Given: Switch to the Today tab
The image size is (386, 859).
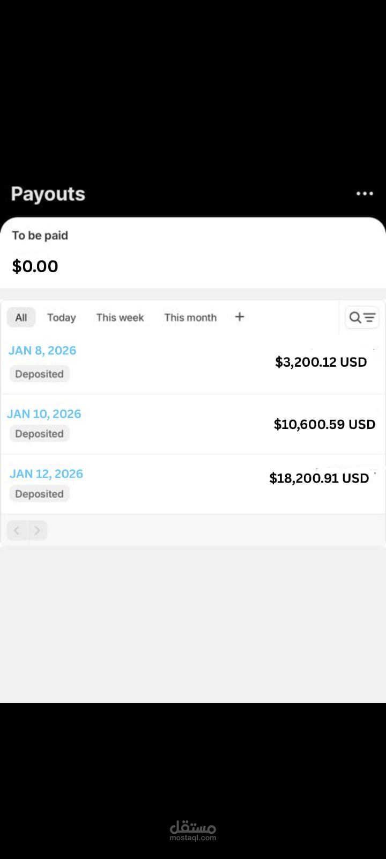Looking at the screenshot, I should pyautogui.click(x=61, y=317).
